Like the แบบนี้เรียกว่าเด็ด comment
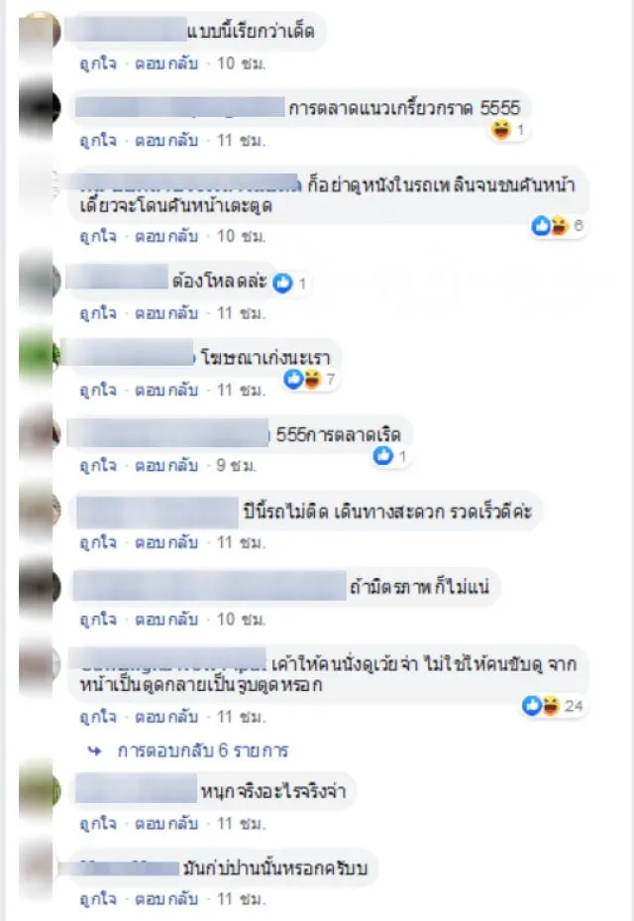 click(98, 62)
